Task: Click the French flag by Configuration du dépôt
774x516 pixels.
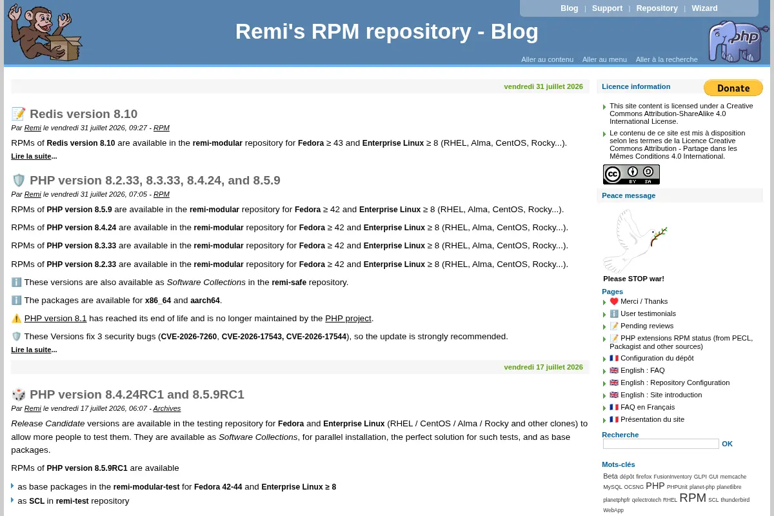Action: tap(614, 358)
